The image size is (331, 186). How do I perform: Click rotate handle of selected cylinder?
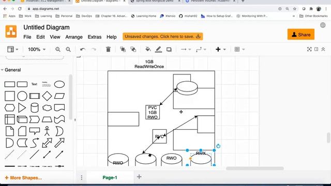(x=218, y=146)
